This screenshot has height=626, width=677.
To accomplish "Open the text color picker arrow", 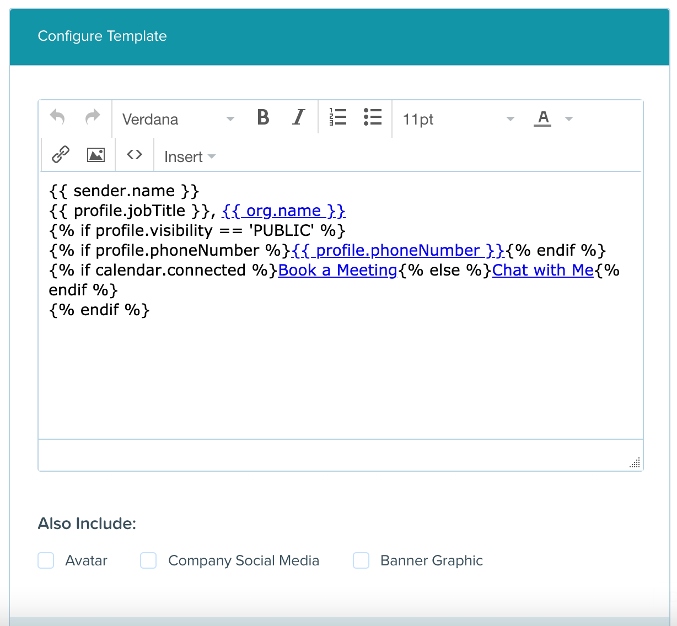I will point(569,118).
